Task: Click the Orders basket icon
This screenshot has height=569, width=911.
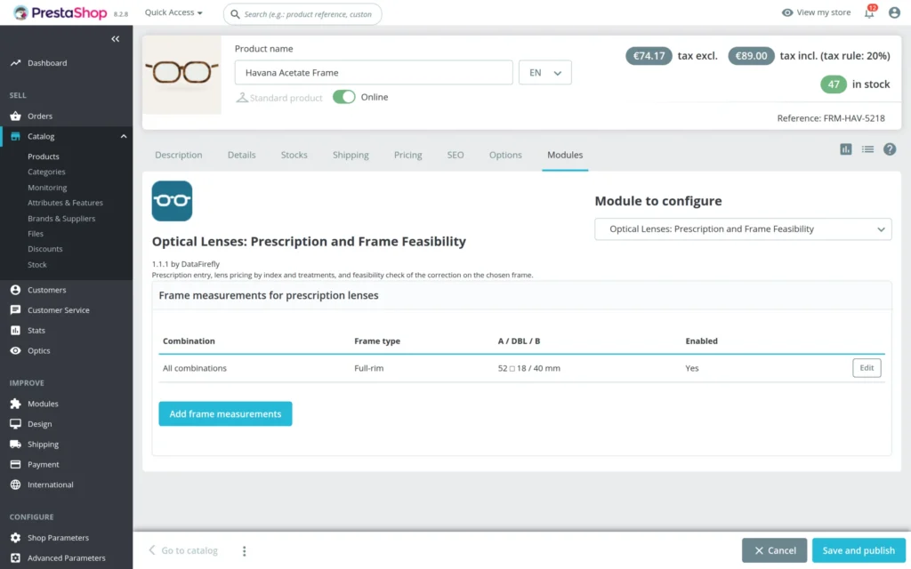Action: (16, 116)
